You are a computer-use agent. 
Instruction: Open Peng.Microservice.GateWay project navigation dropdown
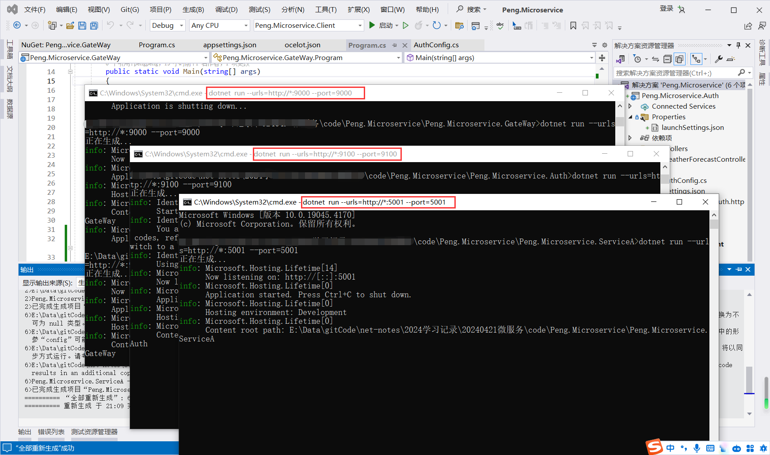click(114, 58)
